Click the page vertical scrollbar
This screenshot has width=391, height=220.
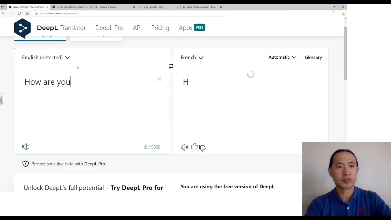tap(345, 53)
